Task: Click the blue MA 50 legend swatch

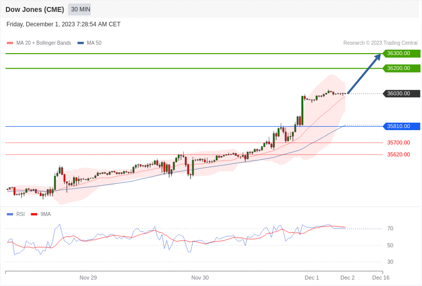Action: pyautogui.click(x=80, y=43)
